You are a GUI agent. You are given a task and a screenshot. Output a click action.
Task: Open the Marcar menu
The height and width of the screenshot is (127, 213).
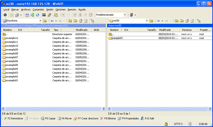[15, 9]
